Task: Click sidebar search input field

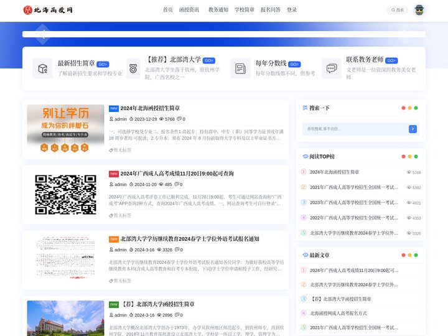Action: [355, 129]
